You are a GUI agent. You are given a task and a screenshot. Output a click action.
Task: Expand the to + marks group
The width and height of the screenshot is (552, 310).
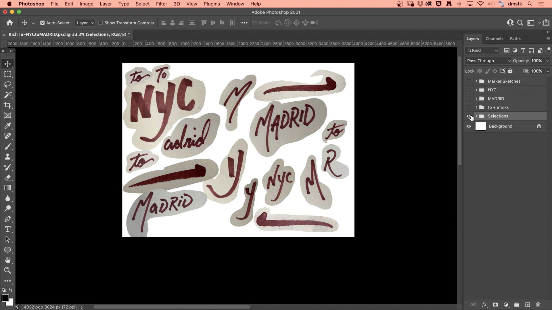tap(476, 107)
